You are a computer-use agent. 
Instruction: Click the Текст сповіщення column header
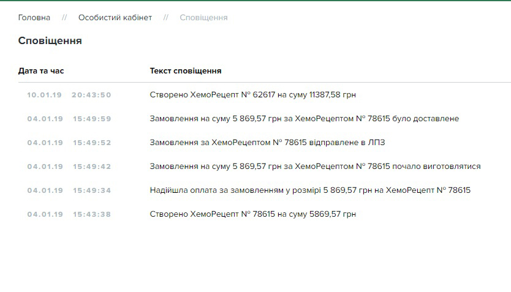(x=186, y=71)
